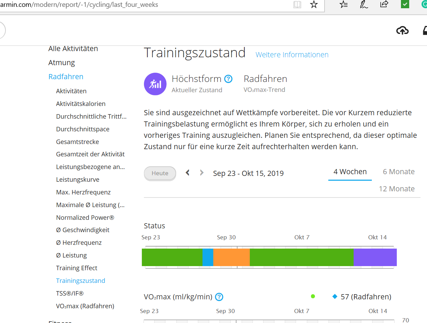The width and height of the screenshot is (427, 323).
Task: Open the Maximale Ø Leistung report
Action: [x=90, y=205]
